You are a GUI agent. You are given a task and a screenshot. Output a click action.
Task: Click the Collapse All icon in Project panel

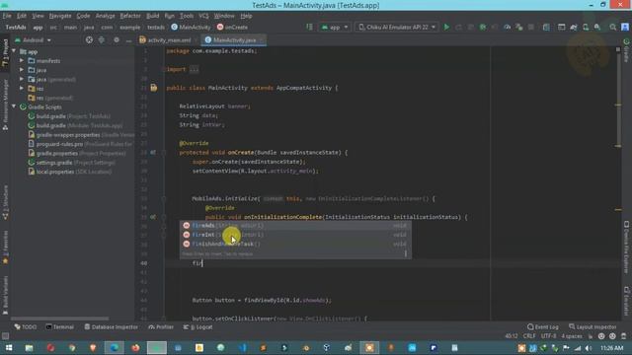click(102, 39)
